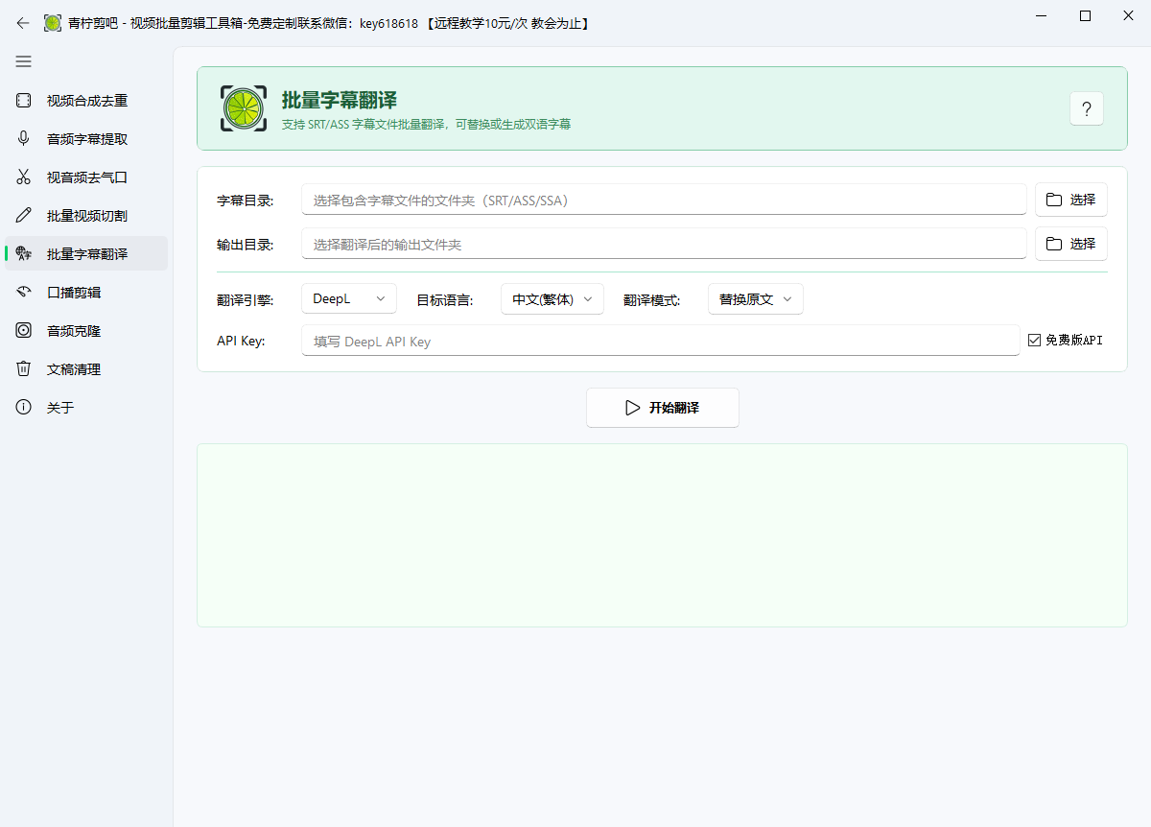Open the help question mark button
The height and width of the screenshot is (827, 1151).
tap(1086, 108)
